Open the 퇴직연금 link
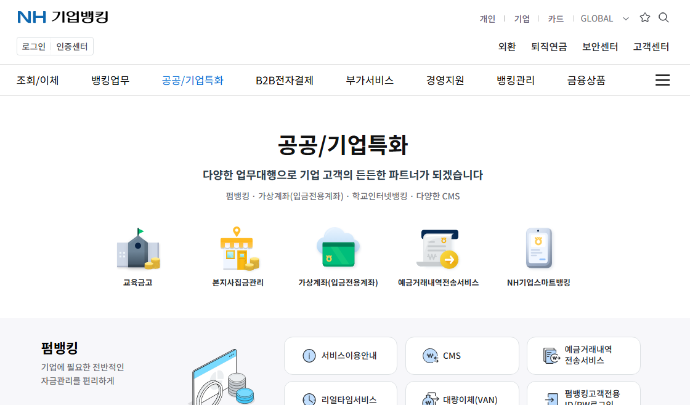 [549, 47]
